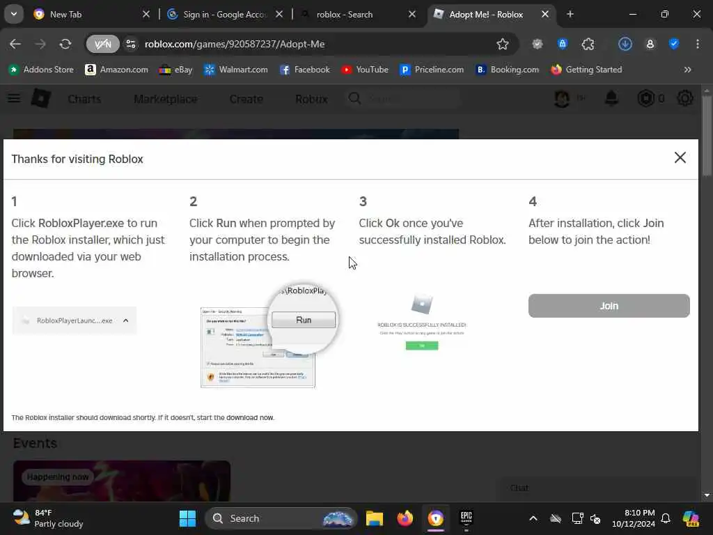
Task: Bookmark this page with the star icon
Action: click(503, 44)
